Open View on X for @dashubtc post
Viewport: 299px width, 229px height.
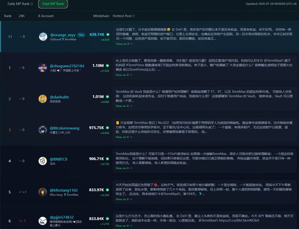[124, 106]
